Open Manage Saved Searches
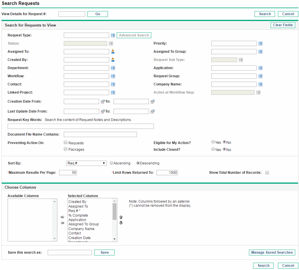This screenshot has width=299, height=270. tap(272, 252)
